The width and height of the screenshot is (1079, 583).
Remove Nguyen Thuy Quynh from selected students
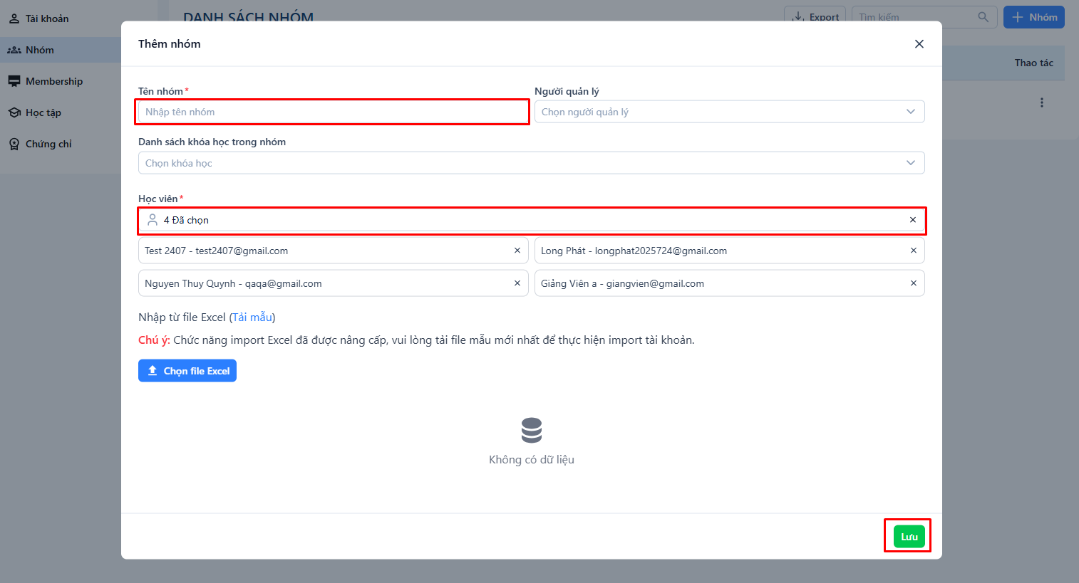517,283
